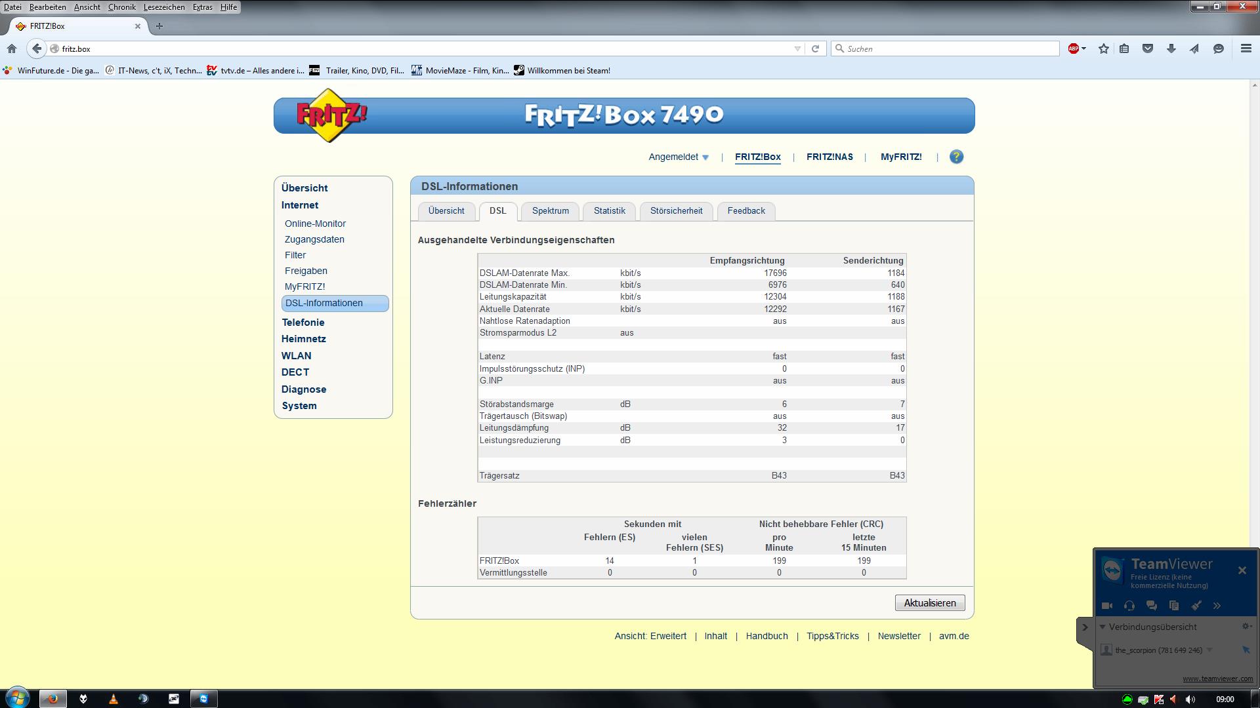
Task: Open the Chronik menu
Action: coord(121,7)
